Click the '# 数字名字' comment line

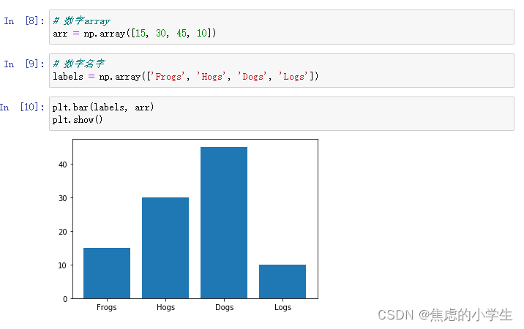coord(78,64)
